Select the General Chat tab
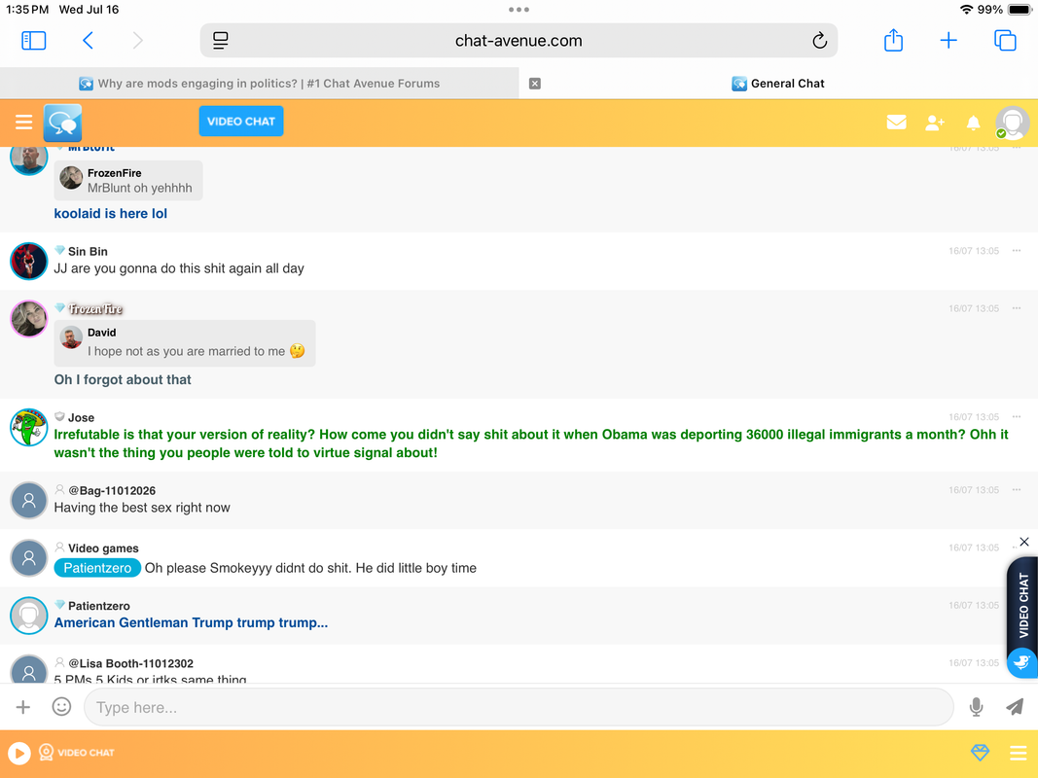The image size is (1038, 778). click(778, 84)
